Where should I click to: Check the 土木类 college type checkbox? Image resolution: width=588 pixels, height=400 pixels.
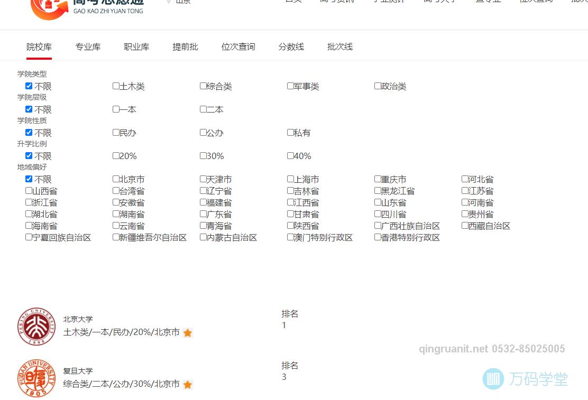click(115, 86)
